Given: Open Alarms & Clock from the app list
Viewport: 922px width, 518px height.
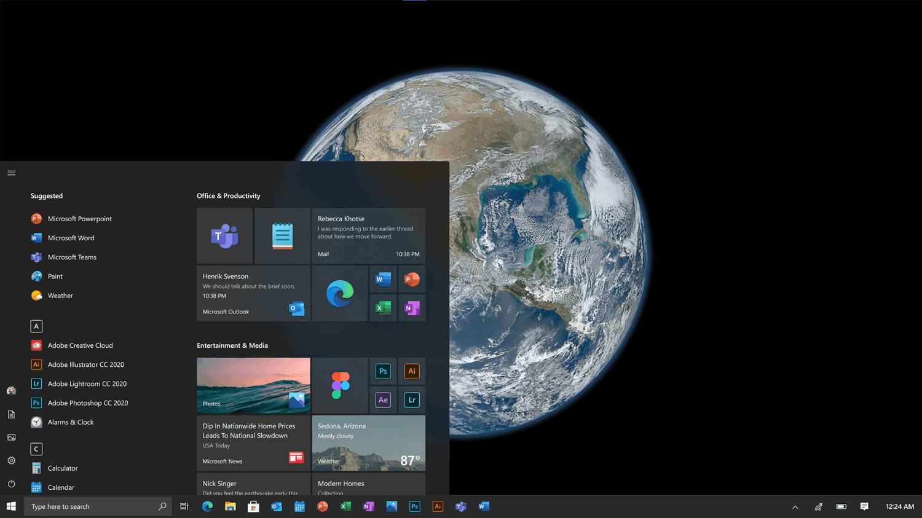Looking at the screenshot, I should [62, 422].
